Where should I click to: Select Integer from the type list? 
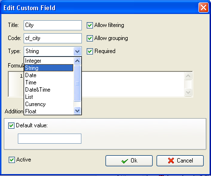click(x=49, y=61)
